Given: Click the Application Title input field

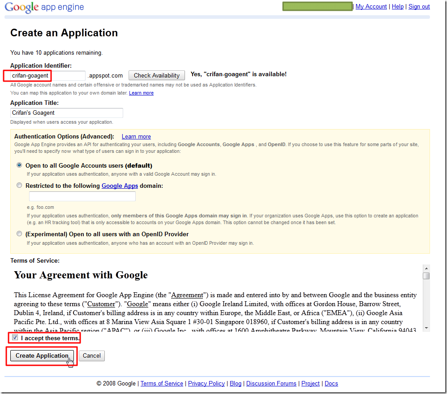Looking at the screenshot, I should point(66,113).
